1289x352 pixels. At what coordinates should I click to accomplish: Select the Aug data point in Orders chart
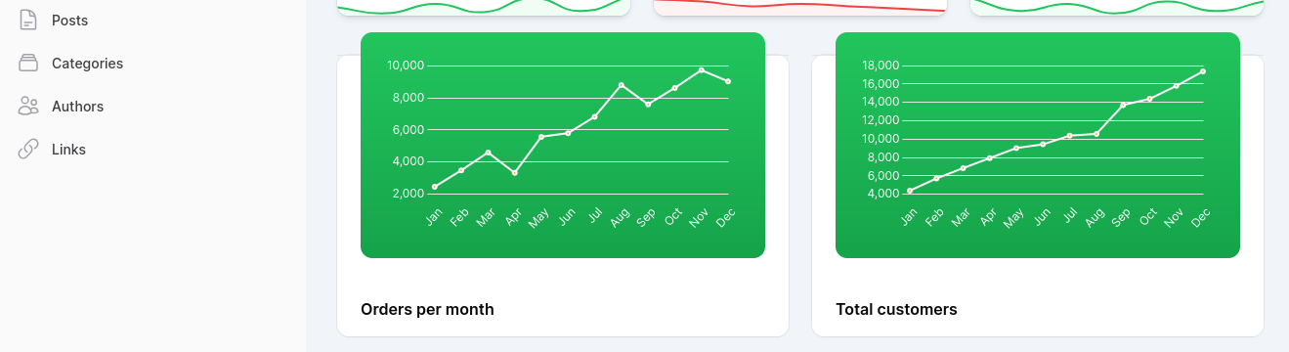click(x=621, y=85)
